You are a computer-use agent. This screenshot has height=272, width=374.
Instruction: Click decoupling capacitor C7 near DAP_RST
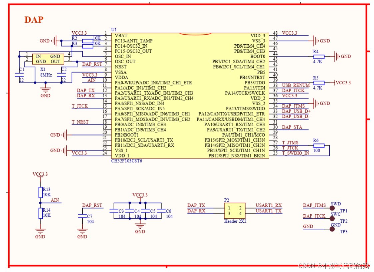pos(82,216)
